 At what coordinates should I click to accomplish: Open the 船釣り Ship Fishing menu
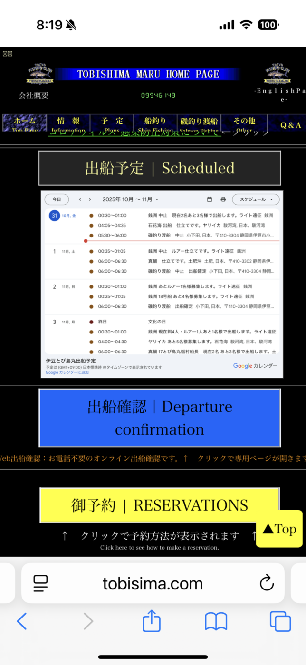[155, 123]
